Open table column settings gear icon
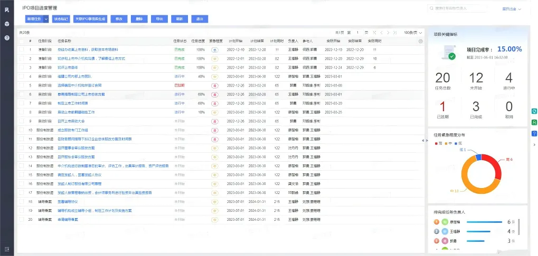 (420, 41)
